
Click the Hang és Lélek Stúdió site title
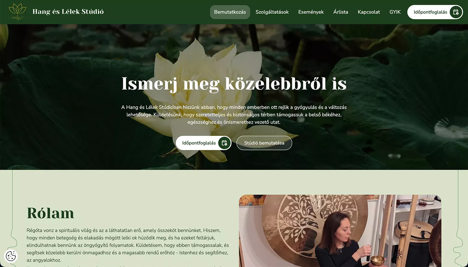pyautogui.click(x=68, y=12)
